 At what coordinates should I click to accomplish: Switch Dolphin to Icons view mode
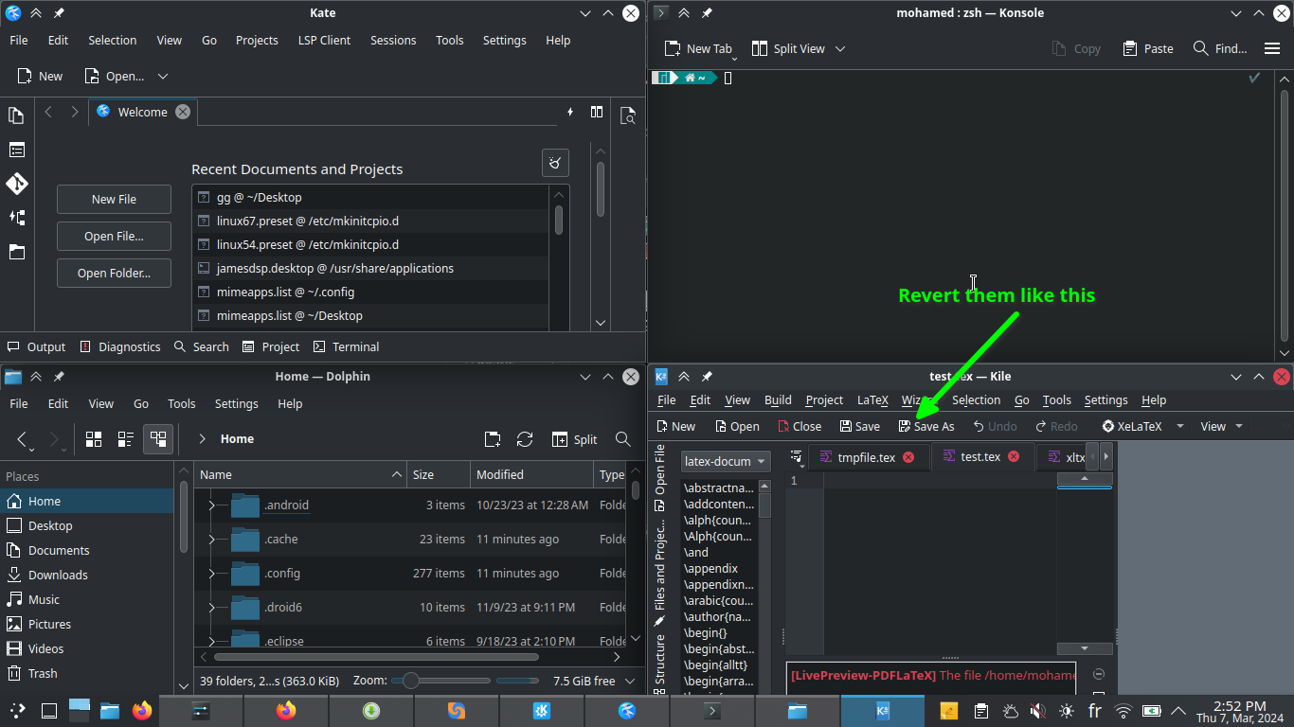tap(94, 439)
